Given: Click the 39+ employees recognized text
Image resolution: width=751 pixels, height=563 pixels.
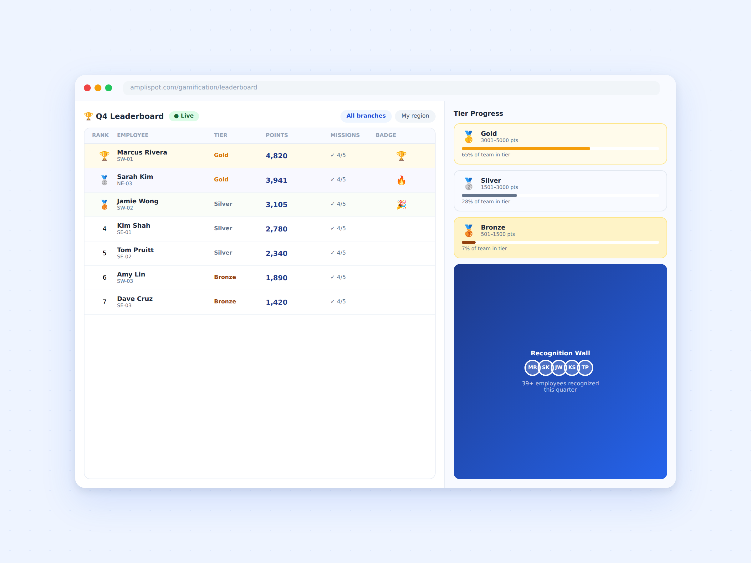Looking at the screenshot, I should click(560, 387).
